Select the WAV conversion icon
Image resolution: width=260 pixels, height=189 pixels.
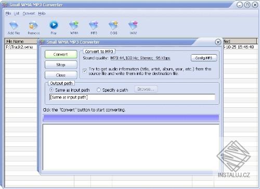click(x=133, y=28)
